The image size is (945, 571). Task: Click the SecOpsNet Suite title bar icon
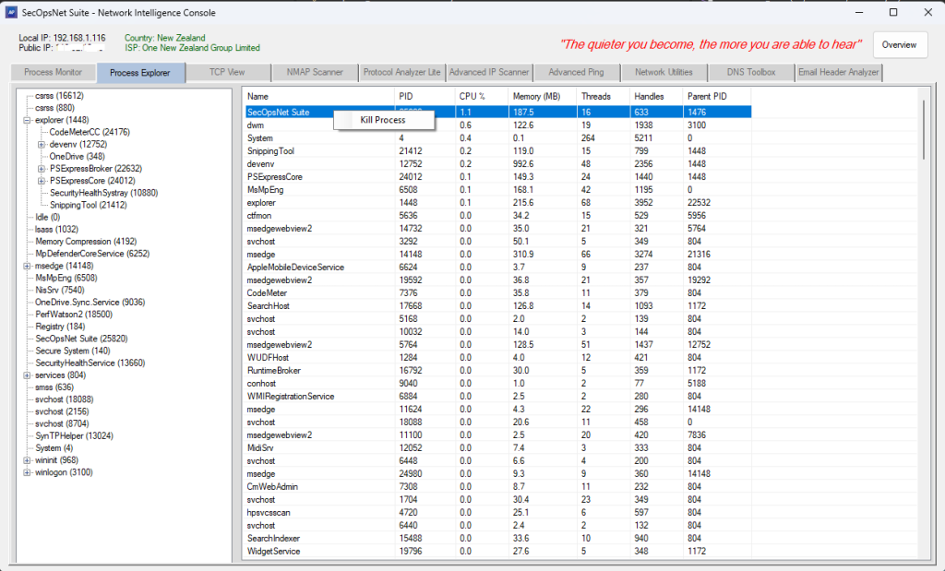tap(10, 12)
